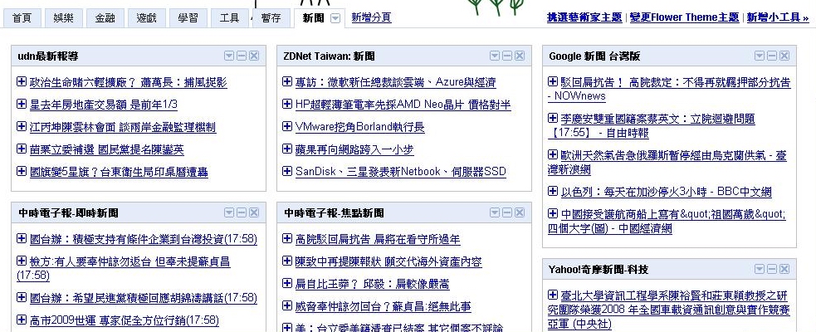Open the 以色列：每天在加沙停火3小時 headline
The image size is (816, 332).
[x=666, y=192]
